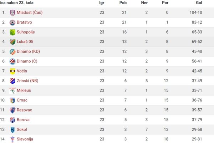Click the Lukač 05 club crest
214x143 pixels.
tap(12, 42)
